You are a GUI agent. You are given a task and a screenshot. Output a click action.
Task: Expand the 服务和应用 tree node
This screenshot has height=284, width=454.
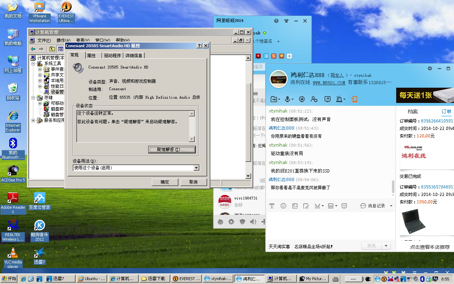[x=34, y=120]
